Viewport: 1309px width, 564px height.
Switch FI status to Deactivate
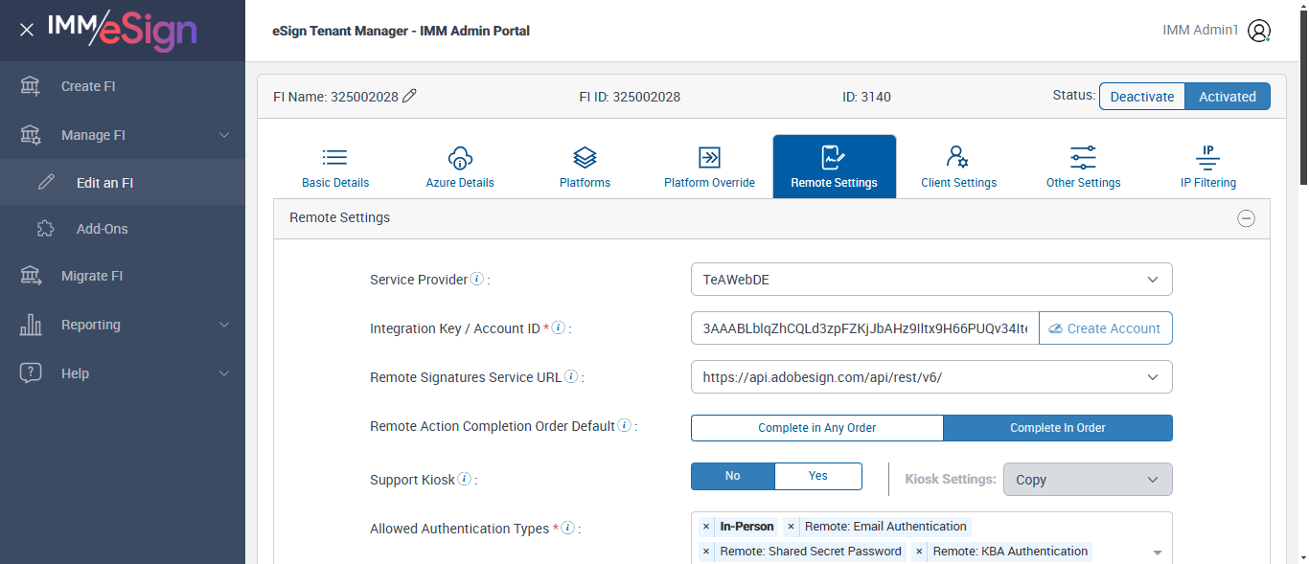(x=1141, y=97)
